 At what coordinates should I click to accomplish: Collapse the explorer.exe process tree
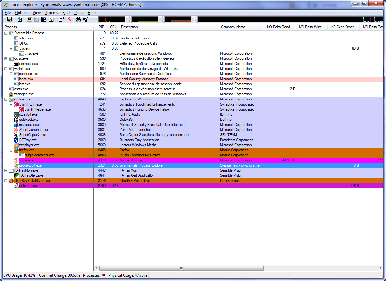(6, 99)
